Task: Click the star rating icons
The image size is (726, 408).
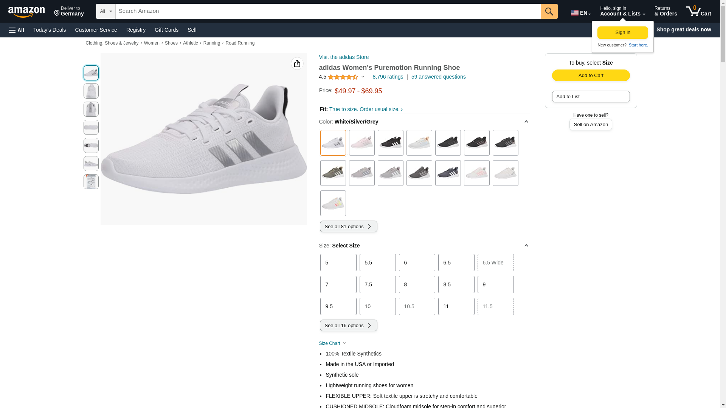Action: click(x=343, y=77)
